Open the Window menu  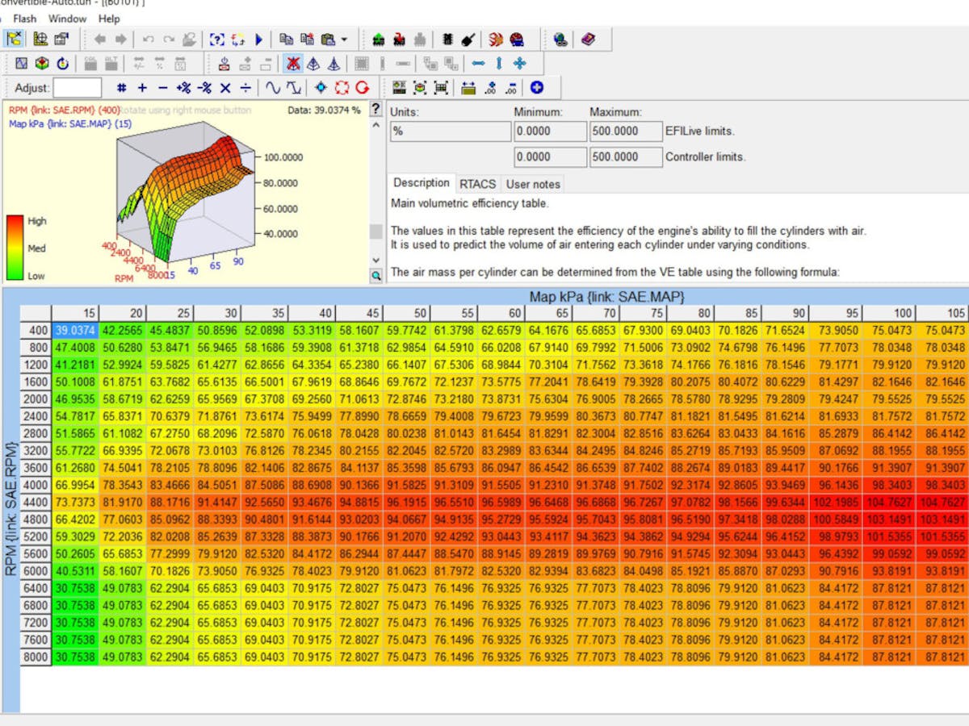pyautogui.click(x=67, y=19)
